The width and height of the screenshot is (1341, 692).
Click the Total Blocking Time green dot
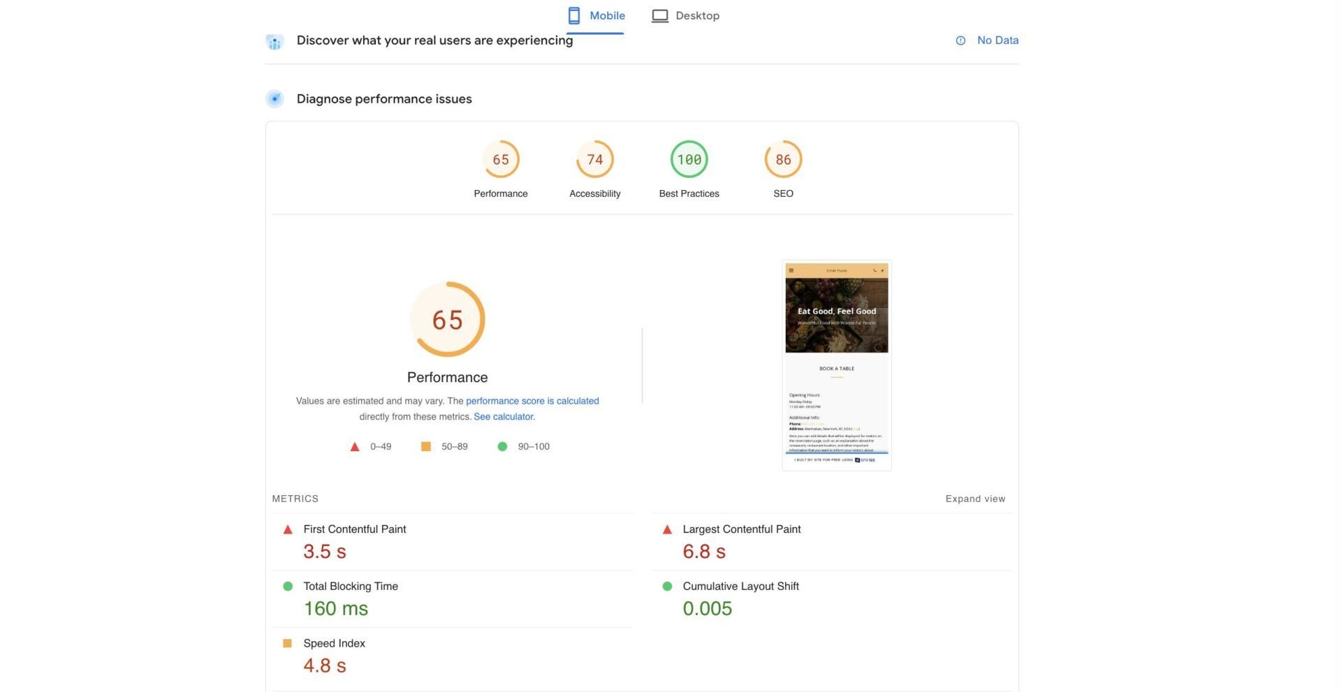tap(288, 587)
